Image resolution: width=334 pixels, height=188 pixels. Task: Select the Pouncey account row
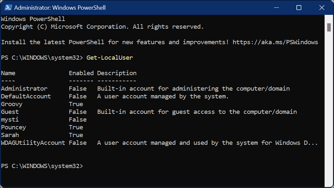[x=13, y=127]
